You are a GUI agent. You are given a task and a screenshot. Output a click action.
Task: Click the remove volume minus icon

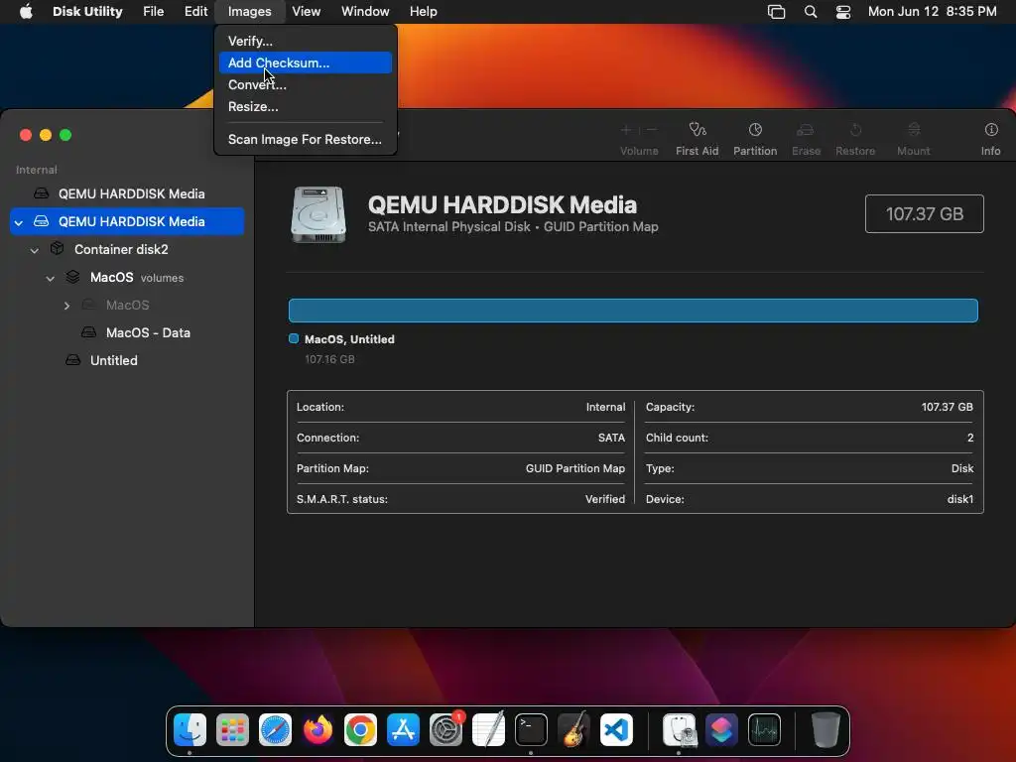point(652,130)
